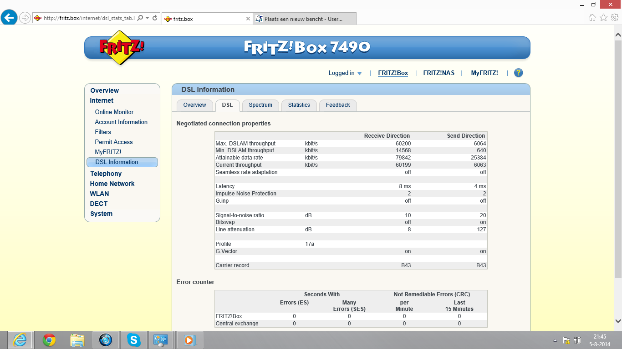Show hidden system tray icons

[555, 340]
